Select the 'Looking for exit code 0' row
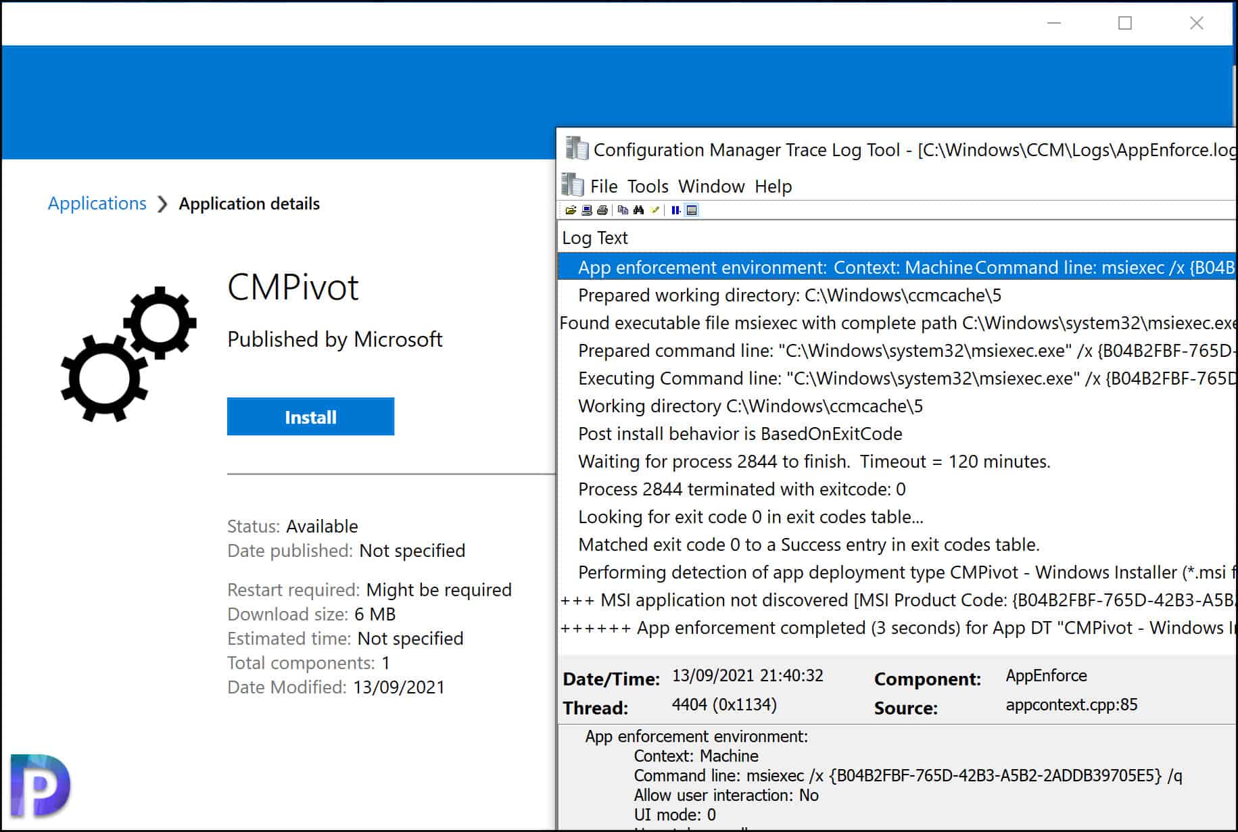 [897, 517]
